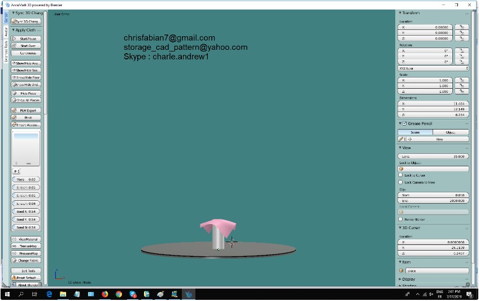
Task: Open Firefox from the taskbar
Action: click(105, 294)
